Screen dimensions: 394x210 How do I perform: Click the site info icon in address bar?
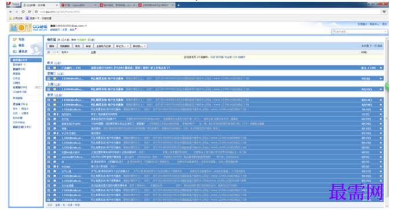click(36, 12)
